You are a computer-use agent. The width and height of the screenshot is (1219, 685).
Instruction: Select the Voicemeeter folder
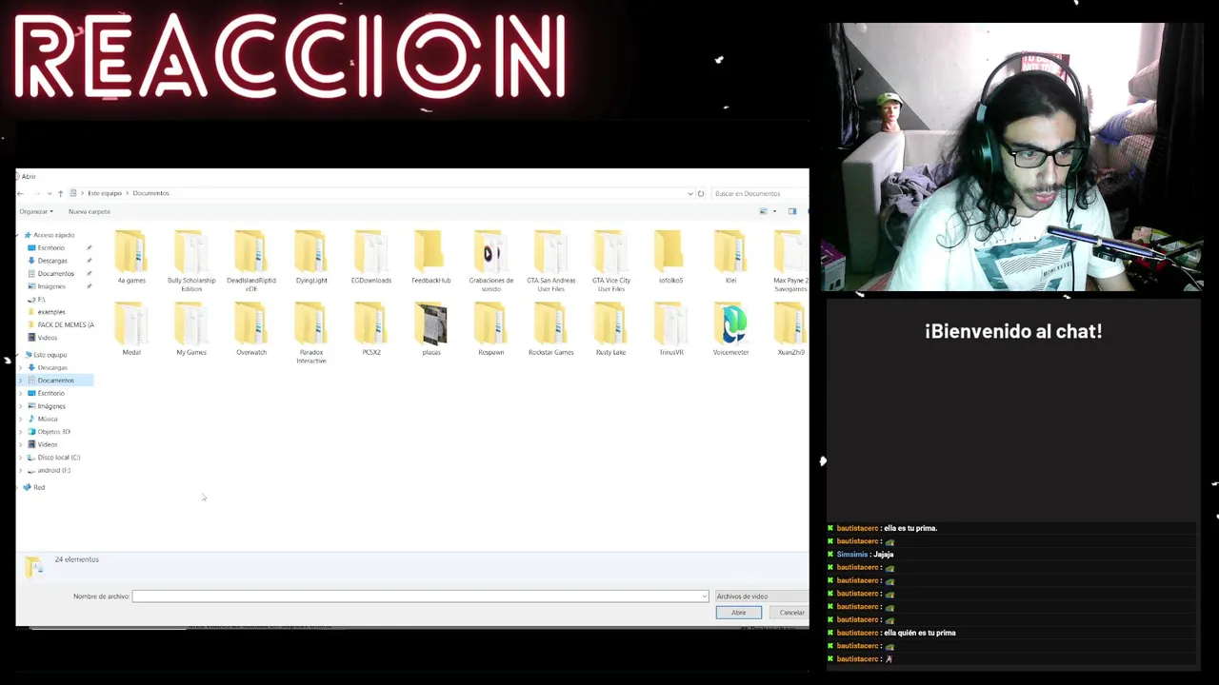click(731, 329)
